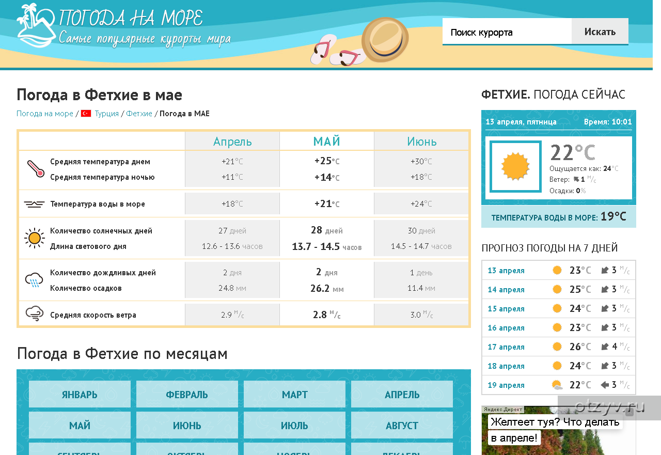Click partly cloudy icon for 19 апреля
This screenshot has height=455, width=661.
pyautogui.click(x=557, y=385)
